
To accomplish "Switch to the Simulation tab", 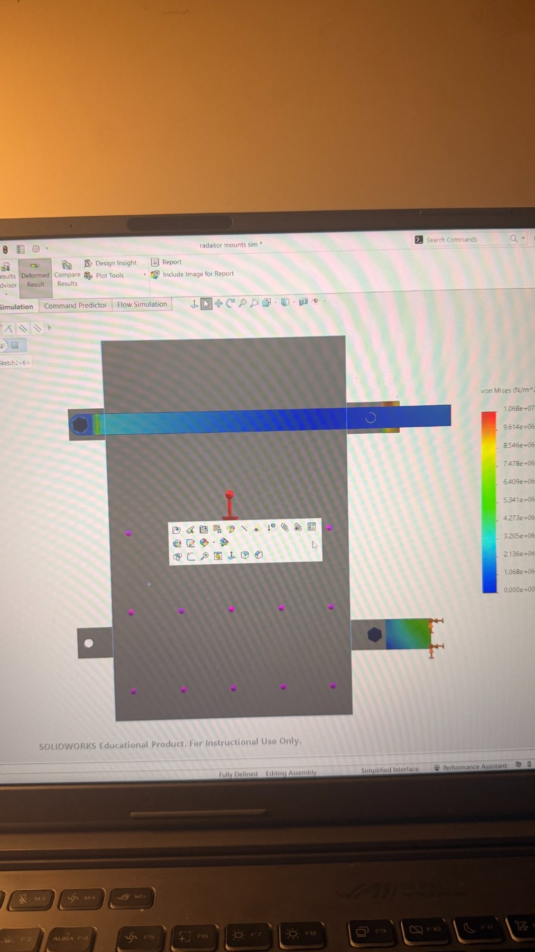I will click(16, 307).
